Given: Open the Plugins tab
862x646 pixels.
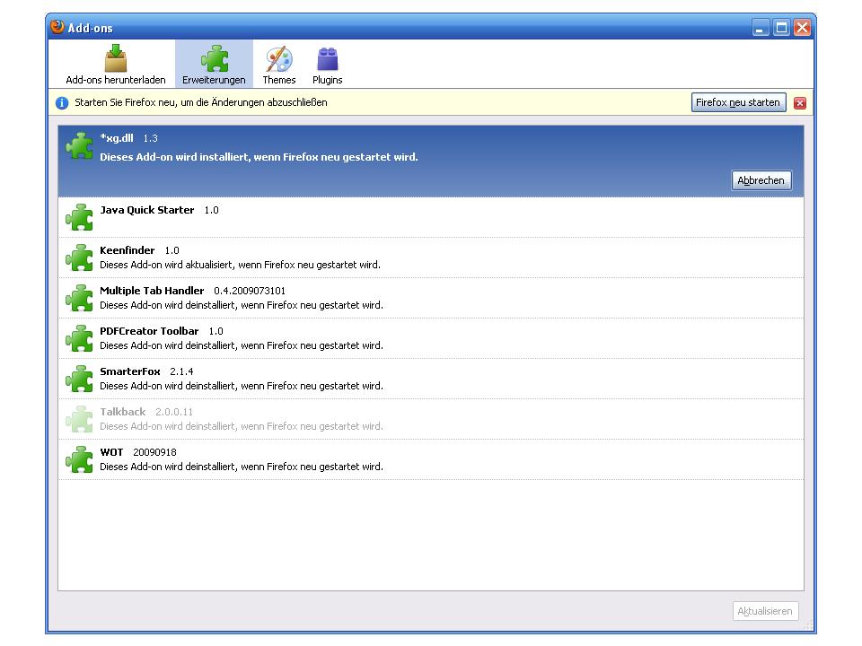Looking at the screenshot, I should 327,65.
